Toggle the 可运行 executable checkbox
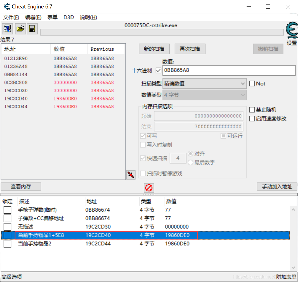 (223, 136)
